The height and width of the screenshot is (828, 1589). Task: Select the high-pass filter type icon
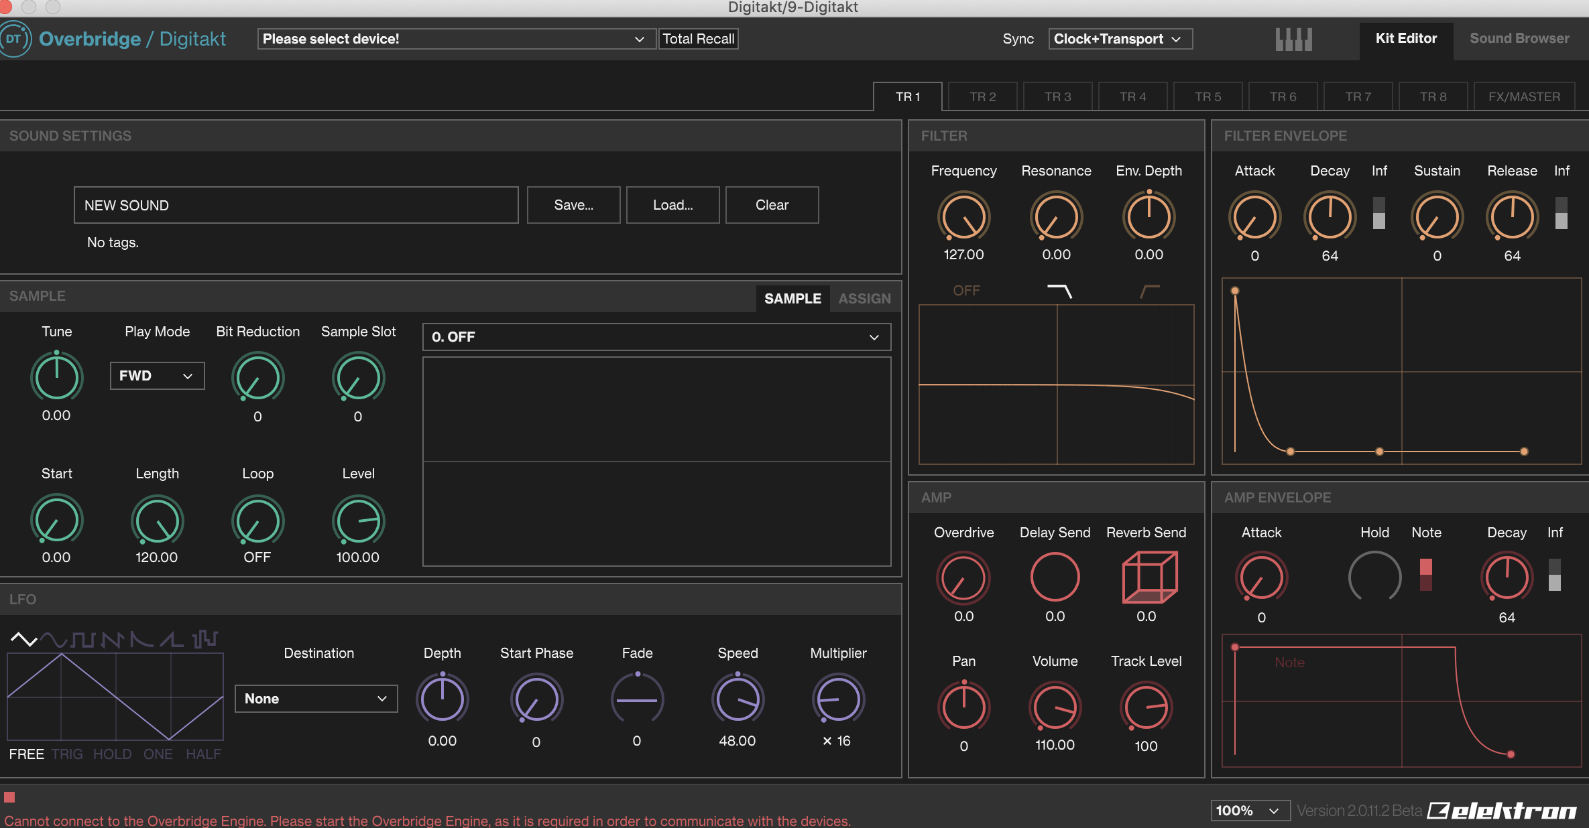click(x=1150, y=291)
